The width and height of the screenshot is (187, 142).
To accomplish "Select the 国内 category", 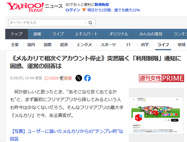I will pyautogui.click(x=31, y=45).
